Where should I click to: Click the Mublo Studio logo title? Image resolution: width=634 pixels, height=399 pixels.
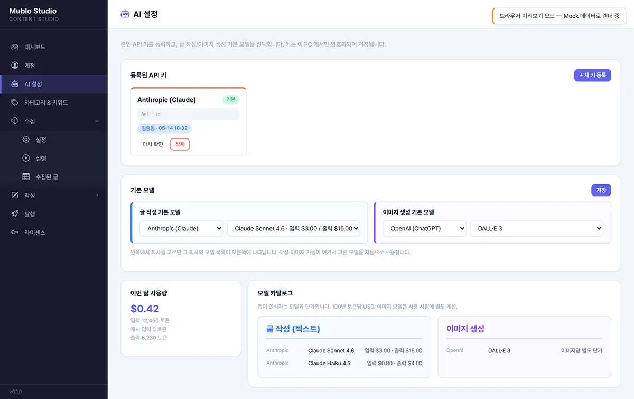pyautogui.click(x=33, y=11)
